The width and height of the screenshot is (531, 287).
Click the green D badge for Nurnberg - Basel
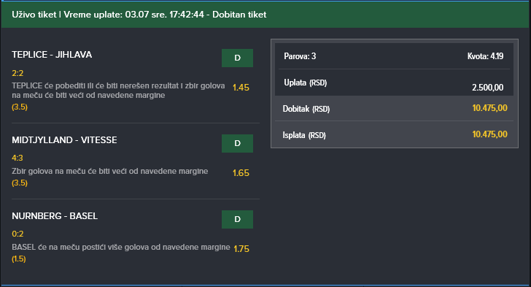[x=237, y=220]
